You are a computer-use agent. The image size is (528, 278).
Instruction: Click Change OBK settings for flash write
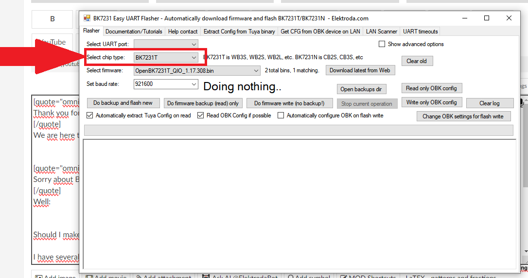[463, 116]
